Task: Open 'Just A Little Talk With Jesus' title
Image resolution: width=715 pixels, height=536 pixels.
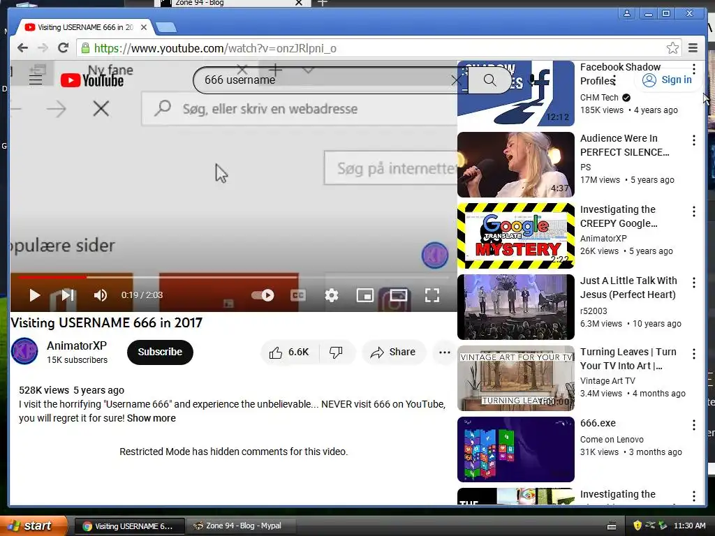Action: point(628,288)
